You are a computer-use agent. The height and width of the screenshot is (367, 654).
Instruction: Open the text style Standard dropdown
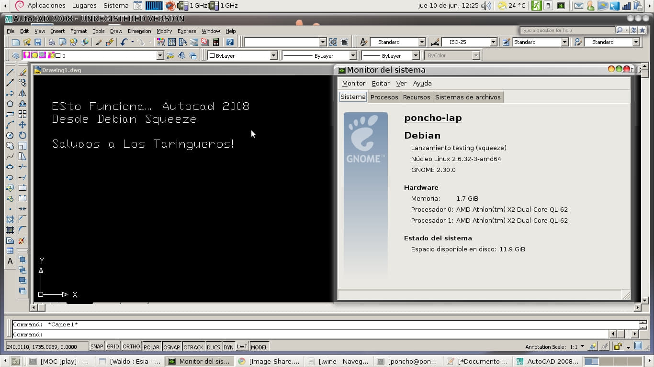tap(422, 42)
